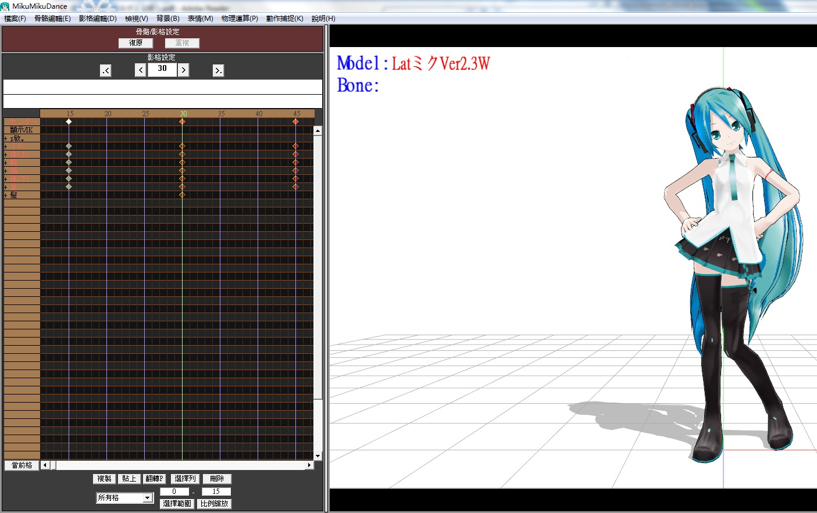Click the 貼上 paste button
This screenshot has height=513, width=817.
[129, 479]
